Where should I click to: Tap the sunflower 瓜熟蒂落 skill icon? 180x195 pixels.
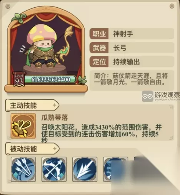pyautogui.click(x=23, y=126)
